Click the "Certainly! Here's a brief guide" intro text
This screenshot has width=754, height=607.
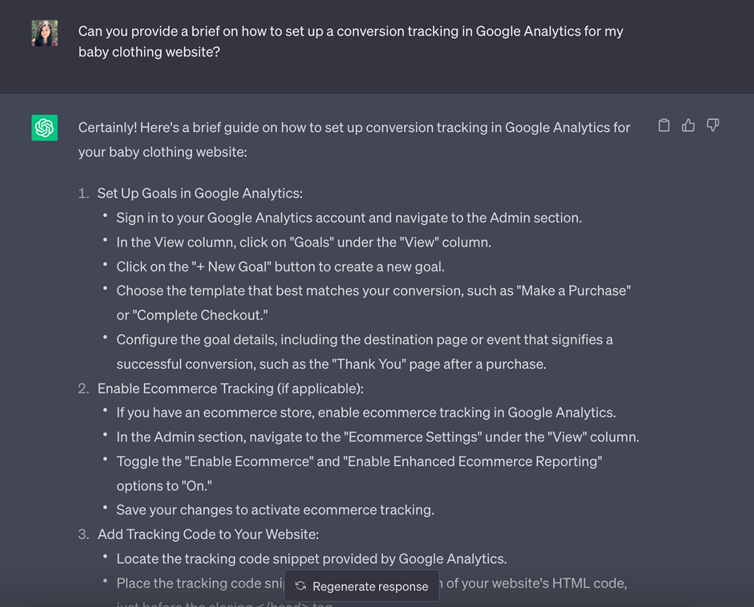pyautogui.click(x=354, y=139)
